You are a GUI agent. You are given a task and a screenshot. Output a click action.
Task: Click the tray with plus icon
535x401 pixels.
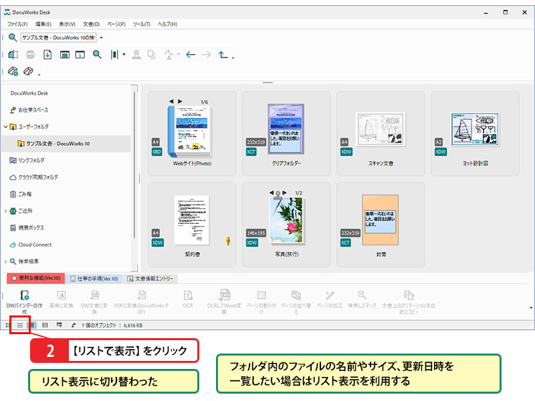tap(13, 72)
